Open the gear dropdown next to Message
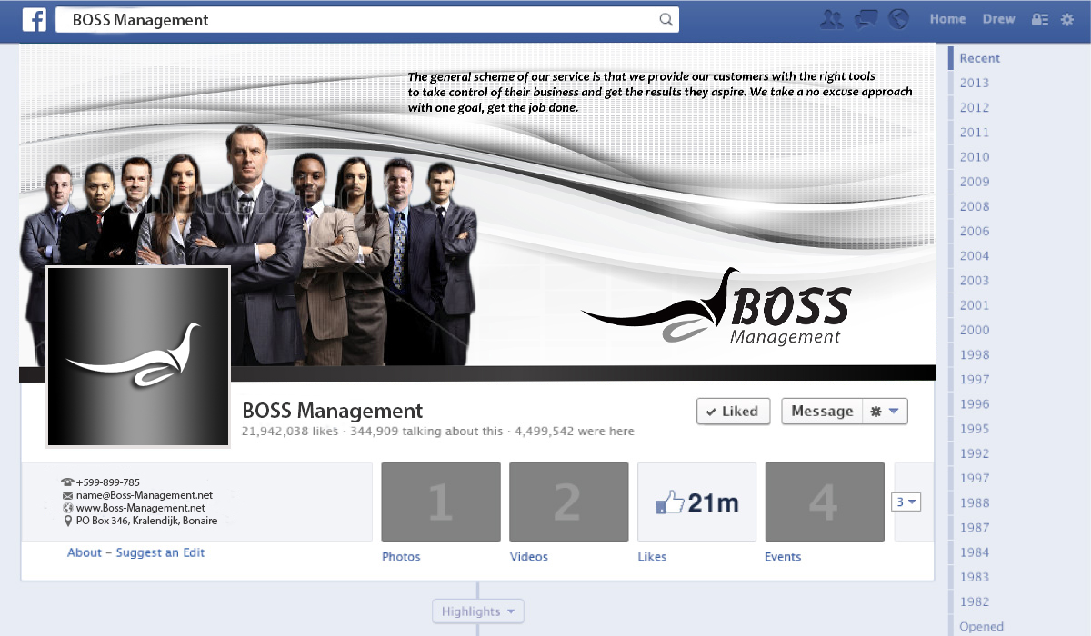Screen dimensions: 1091x636 [885, 412]
